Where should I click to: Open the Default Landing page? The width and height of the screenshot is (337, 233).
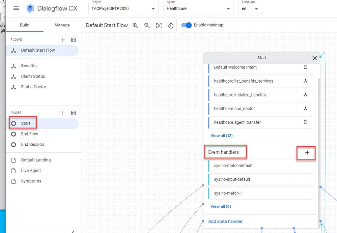tap(43, 160)
